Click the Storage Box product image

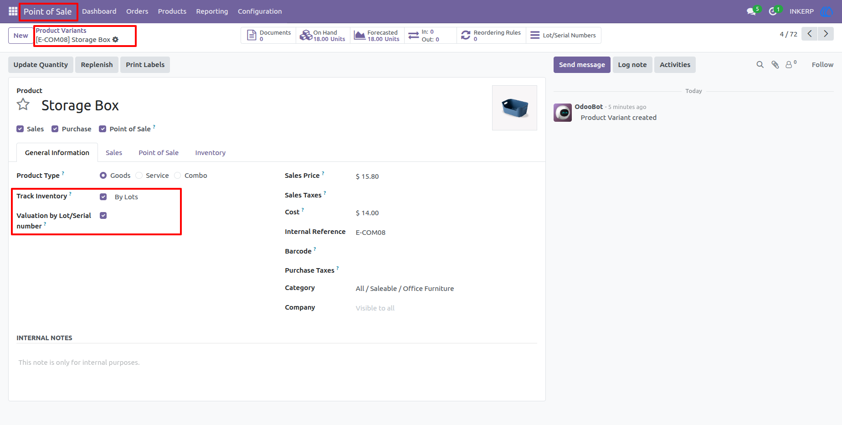click(x=514, y=108)
